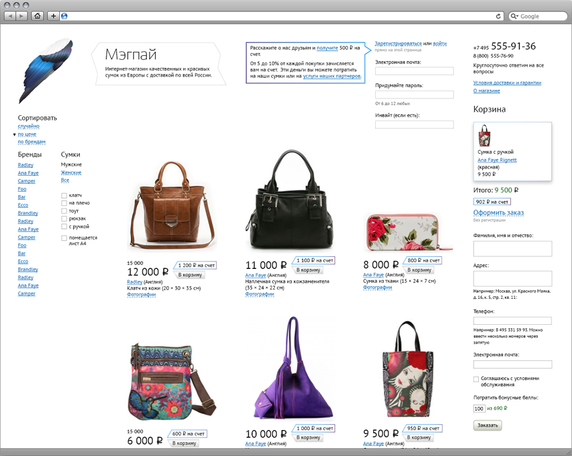Open the browser home page icon

tap(37, 16)
